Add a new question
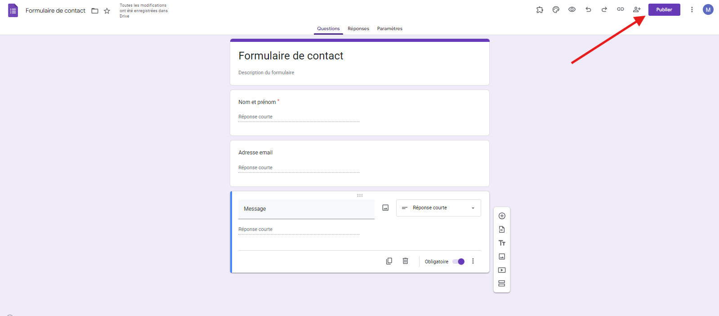Image resolution: width=719 pixels, height=316 pixels. click(502, 216)
